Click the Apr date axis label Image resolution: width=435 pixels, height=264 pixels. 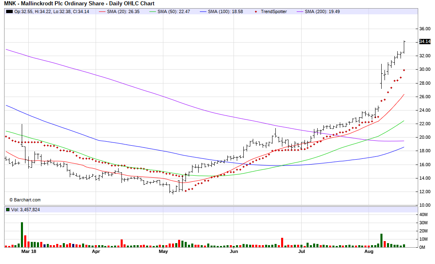(96, 252)
